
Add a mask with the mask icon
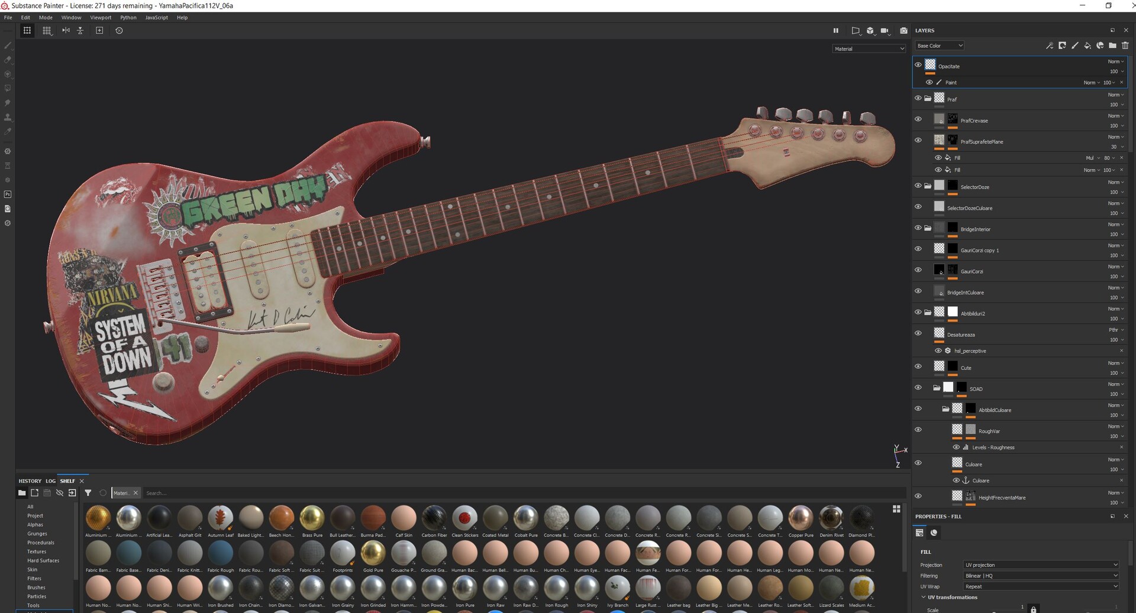coord(1062,46)
